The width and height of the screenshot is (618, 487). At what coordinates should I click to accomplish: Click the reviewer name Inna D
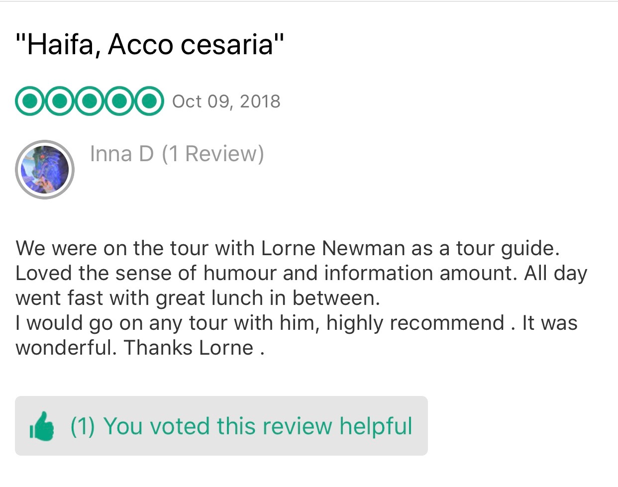click(x=121, y=154)
